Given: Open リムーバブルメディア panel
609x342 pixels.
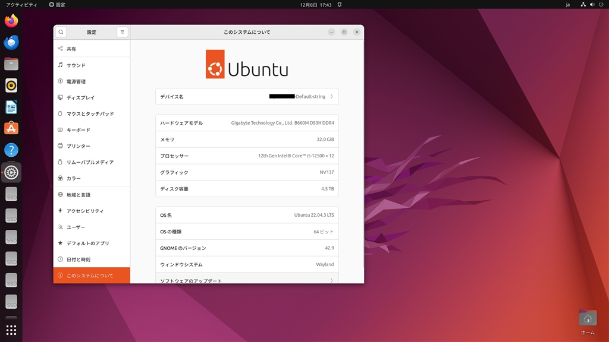Looking at the screenshot, I should 92,162.
